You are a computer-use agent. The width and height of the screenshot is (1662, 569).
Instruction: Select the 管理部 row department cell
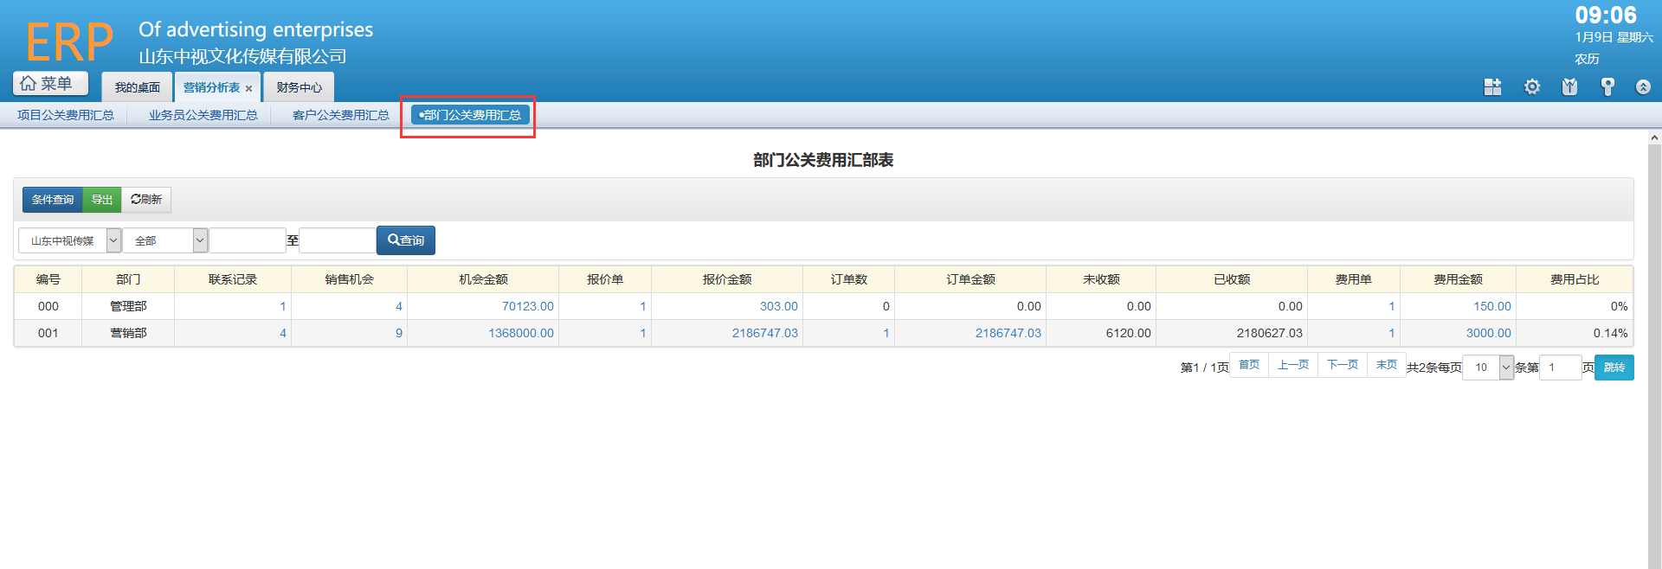128,306
